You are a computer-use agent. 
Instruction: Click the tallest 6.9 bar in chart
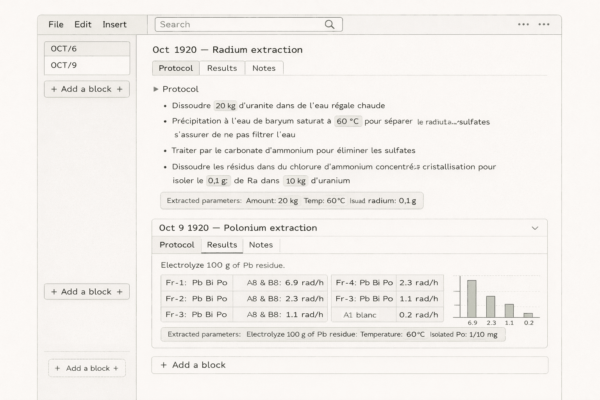(x=472, y=298)
